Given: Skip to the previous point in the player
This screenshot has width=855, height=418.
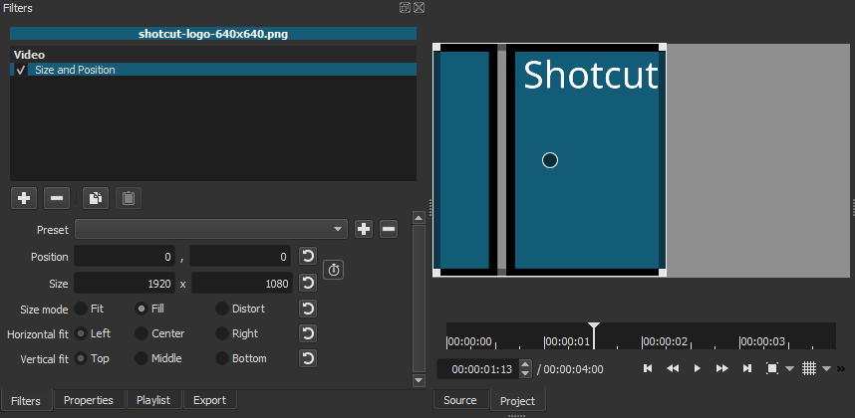Looking at the screenshot, I should pyautogui.click(x=648, y=368).
